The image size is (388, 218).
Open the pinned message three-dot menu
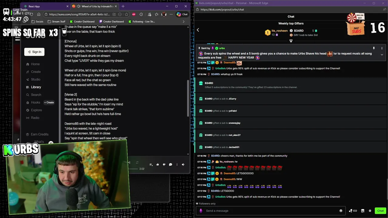[382, 48]
